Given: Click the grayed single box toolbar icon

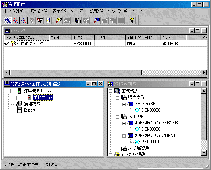Looking at the screenshot, I should pyautogui.click(x=121, y=20).
